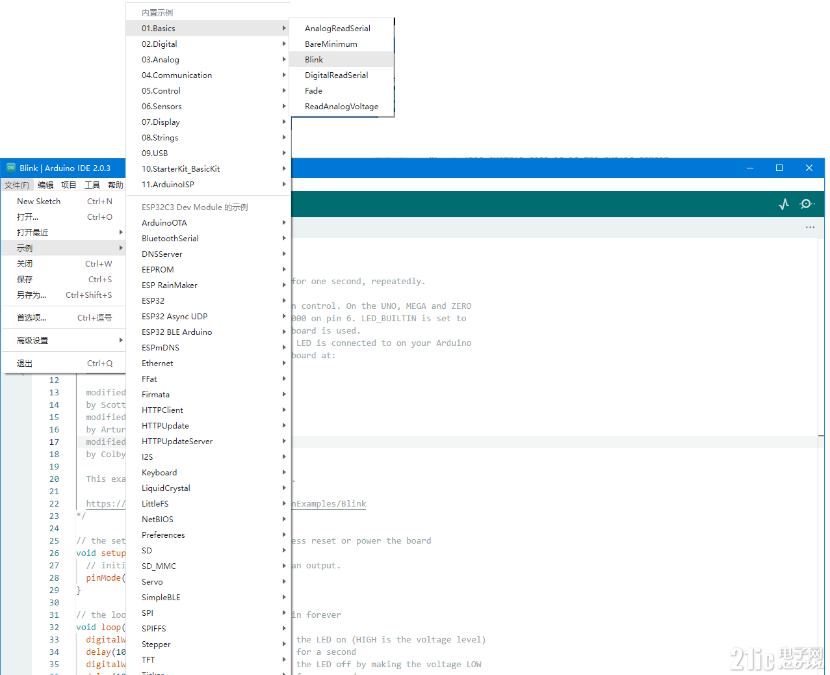Select 打开... menu entry
Screen dimensions: 830x675
(64, 217)
